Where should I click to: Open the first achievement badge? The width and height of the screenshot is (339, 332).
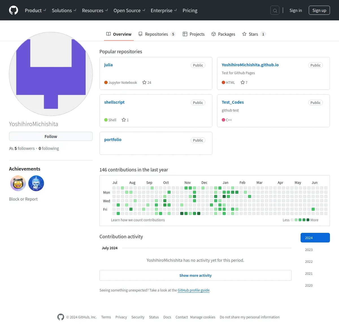(x=18, y=183)
